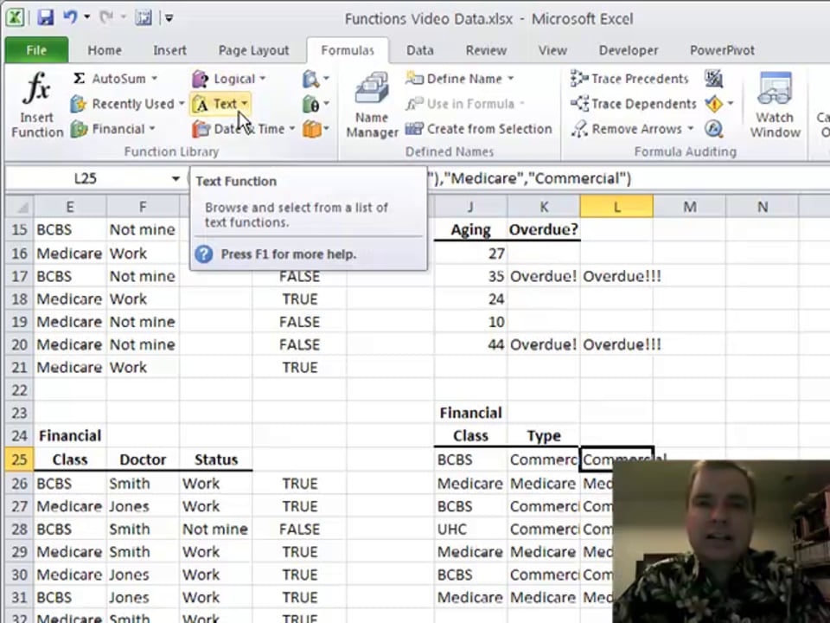
Task: Click the Save icon in quick access
Action: coord(45,18)
